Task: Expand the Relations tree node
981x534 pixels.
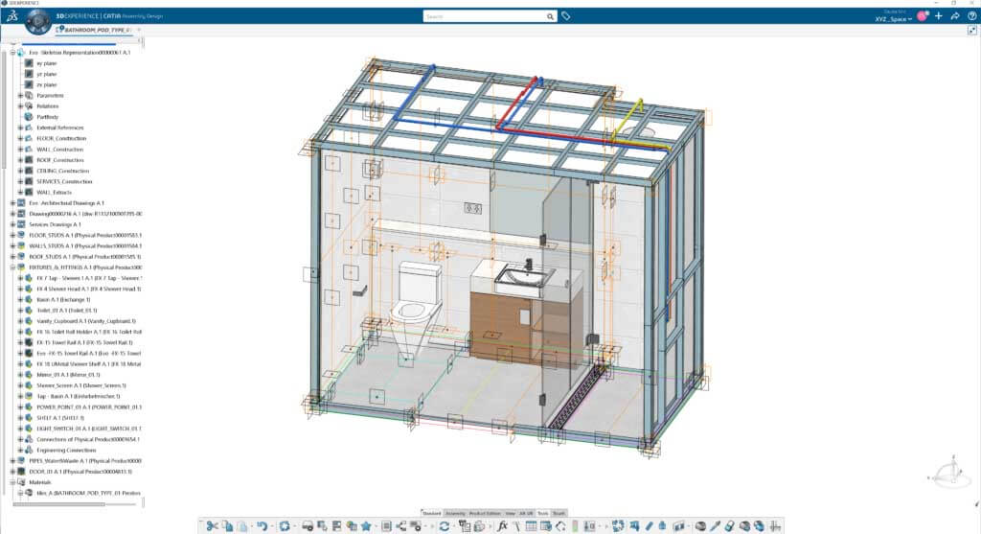Action: pyautogui.click(x=21, y=105)
